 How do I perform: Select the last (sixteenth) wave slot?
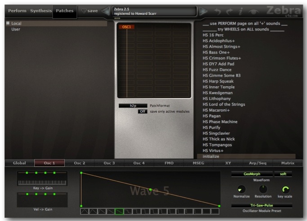215,212
